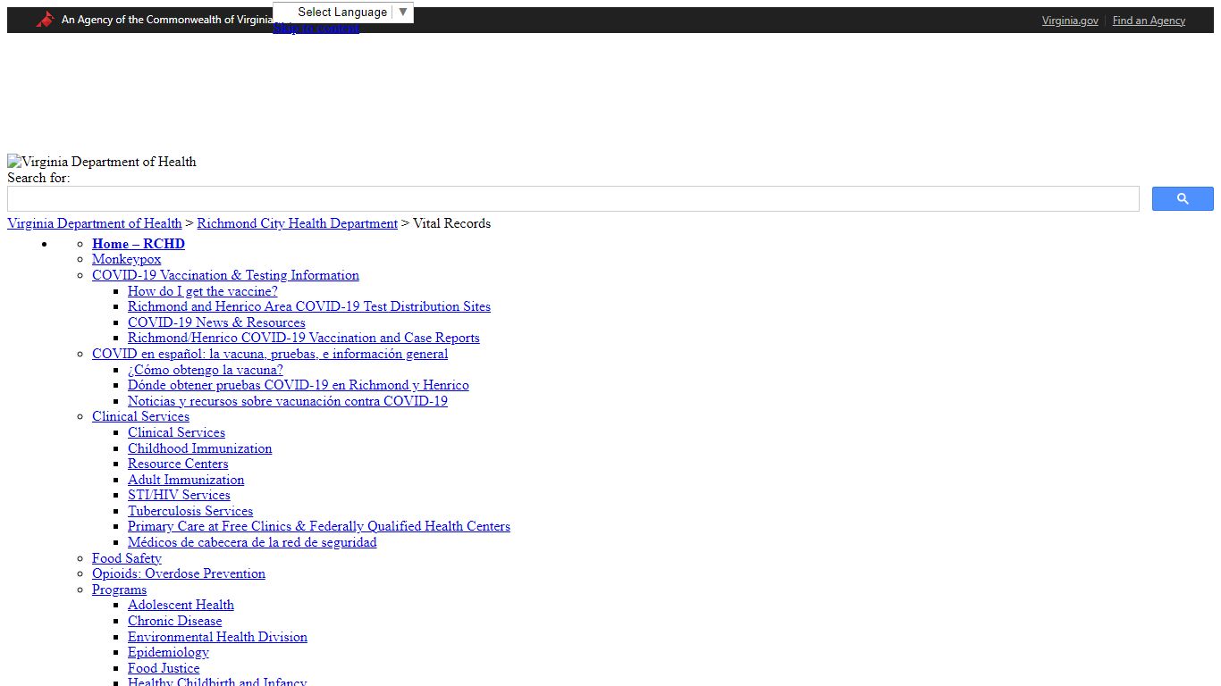Screen dimensions: 1221x686
Task: Click the Virginia Department of Health logo image
Action: 102,162
